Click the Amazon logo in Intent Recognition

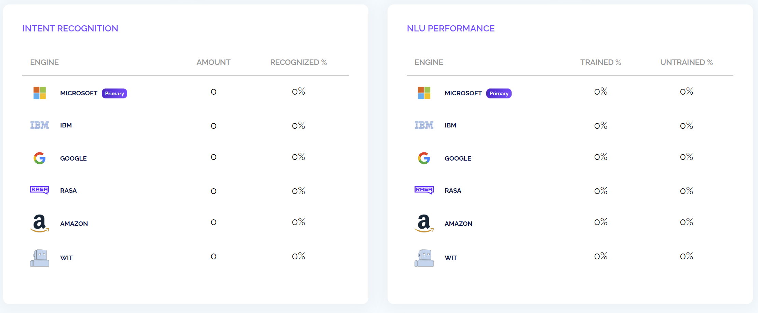(x=40, y=223)
